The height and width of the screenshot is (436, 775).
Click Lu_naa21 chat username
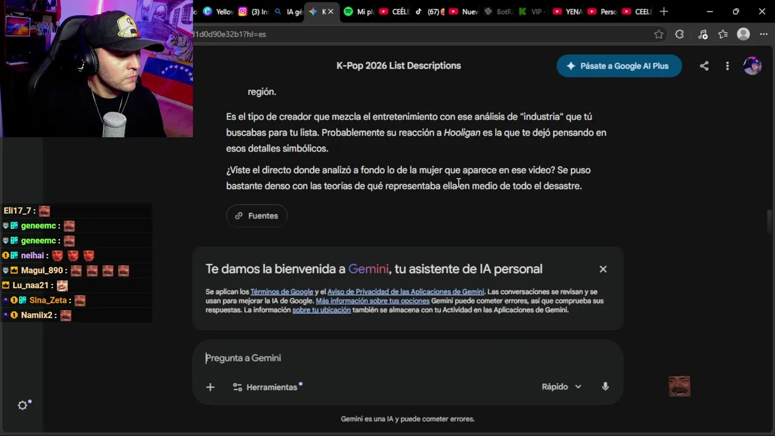click(x=31, y=285)
